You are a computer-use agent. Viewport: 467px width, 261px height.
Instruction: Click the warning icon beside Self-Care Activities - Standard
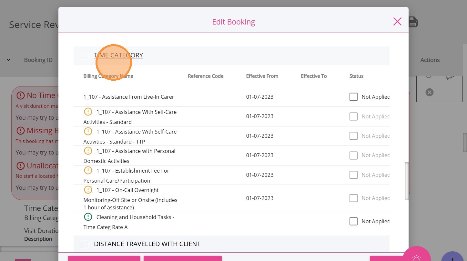click(x=88, y=112)
